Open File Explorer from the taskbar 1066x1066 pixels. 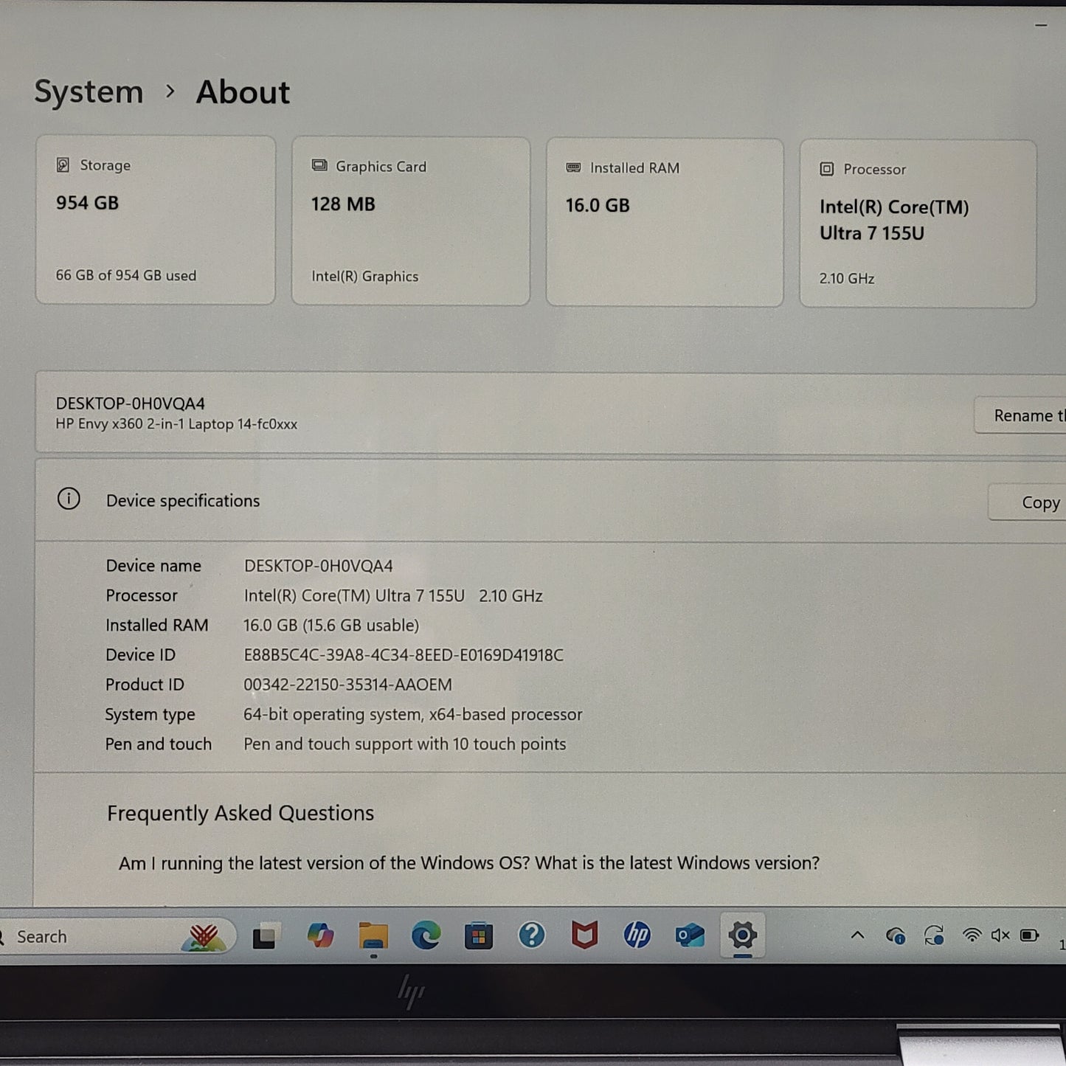(x=373, y=935)
